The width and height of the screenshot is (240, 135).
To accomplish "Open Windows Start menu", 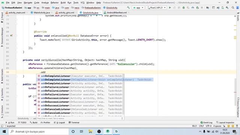I will coord(4,132).
